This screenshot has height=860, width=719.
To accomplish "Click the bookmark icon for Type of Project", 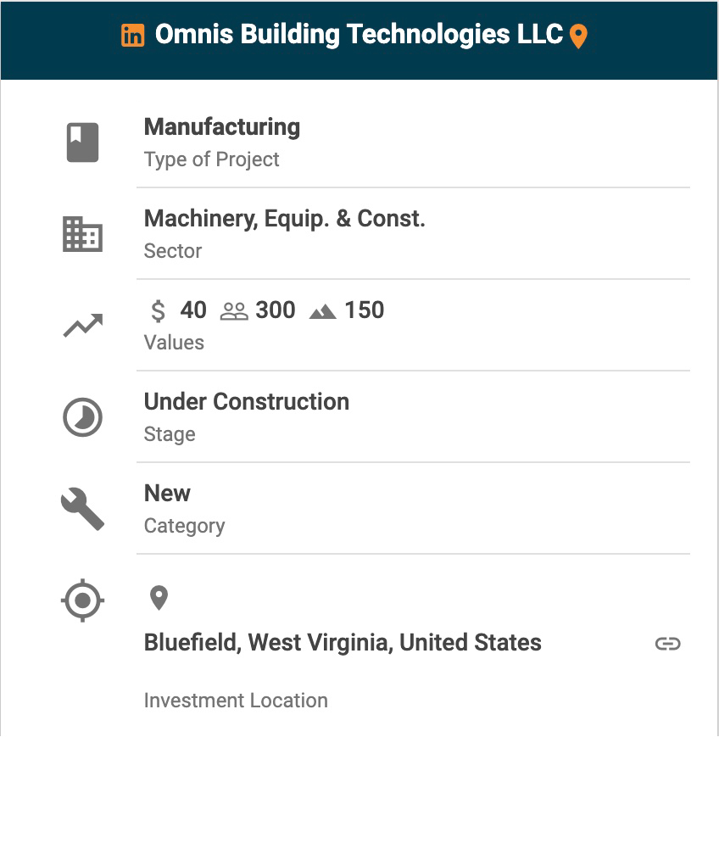I will pos(82,142).
